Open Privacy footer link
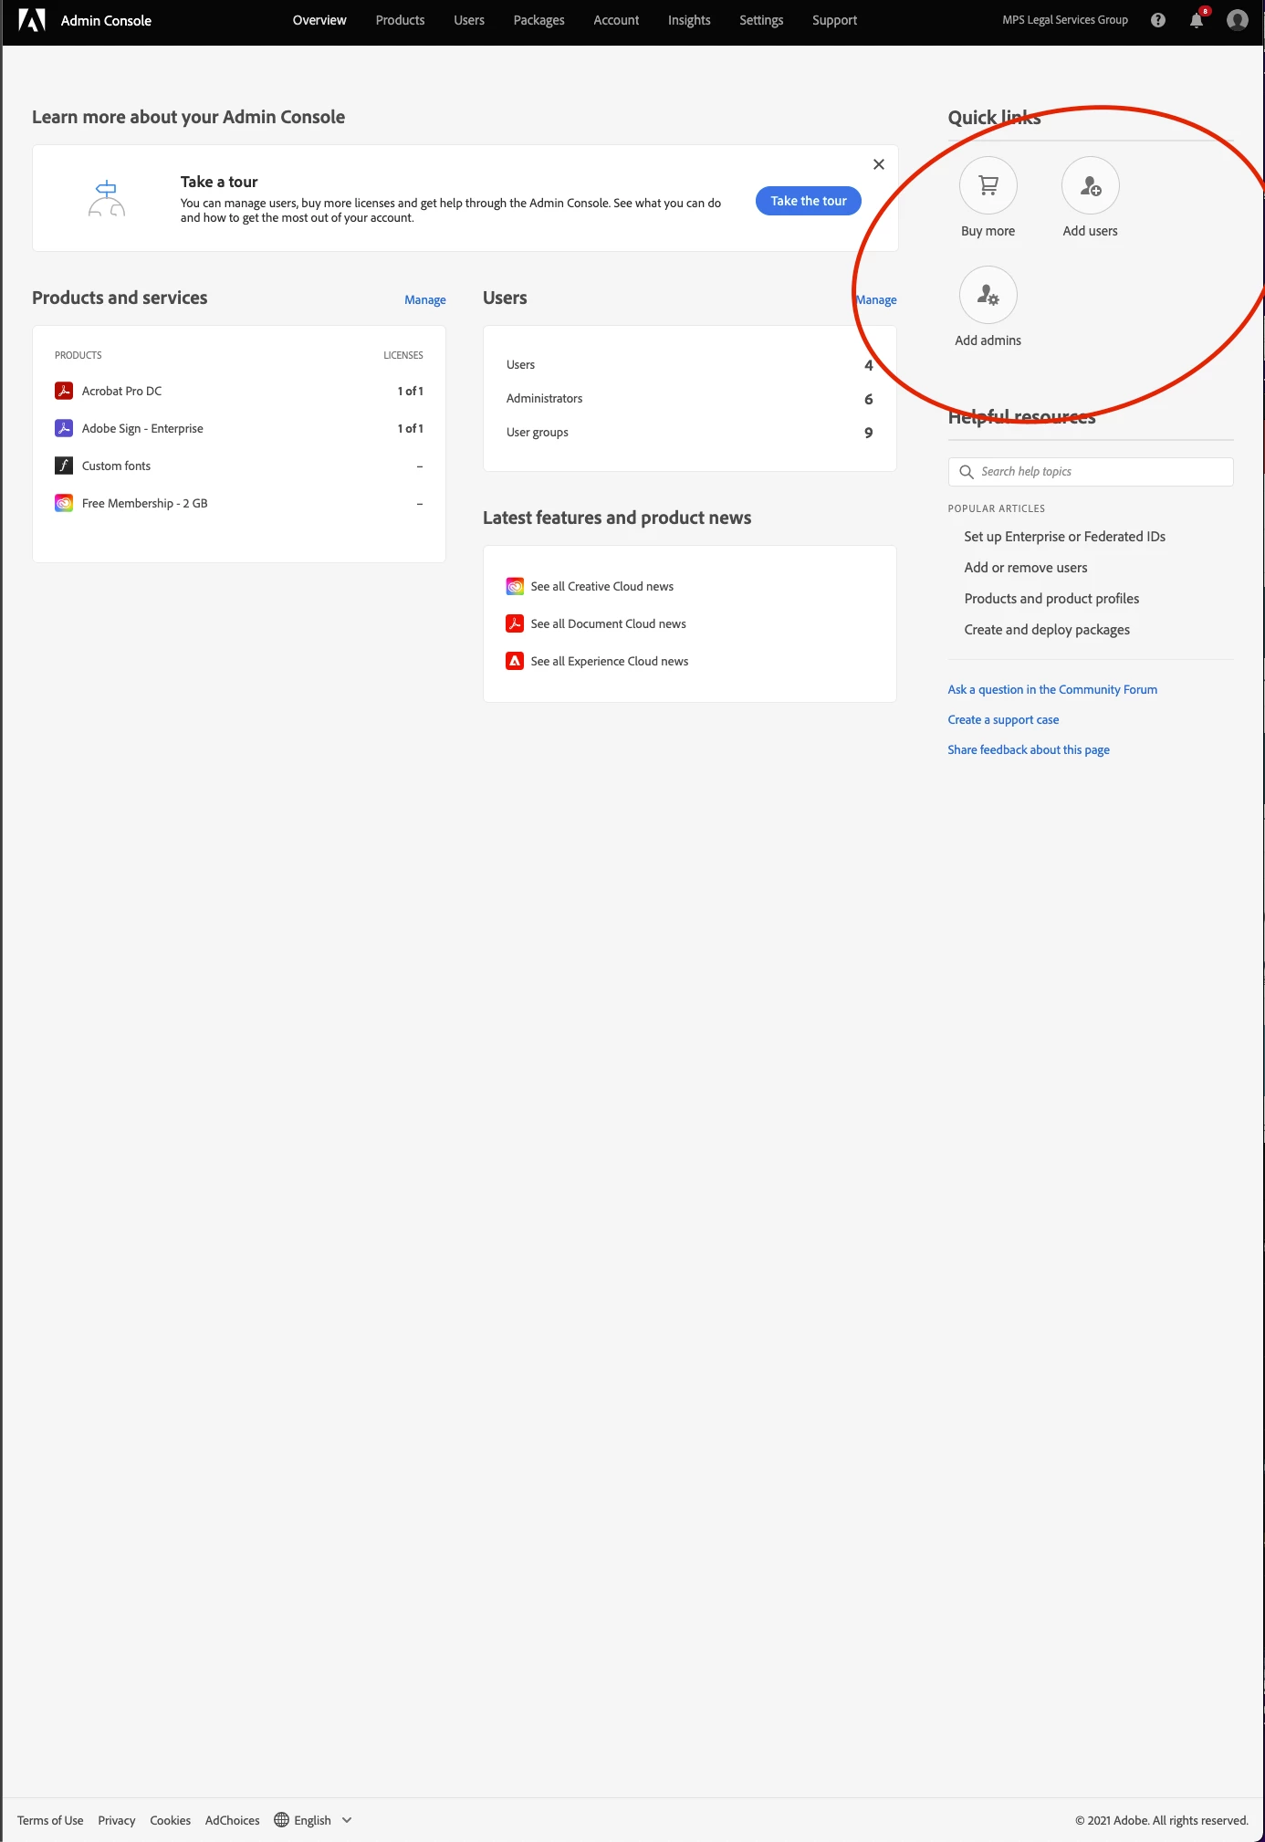 117,1820
